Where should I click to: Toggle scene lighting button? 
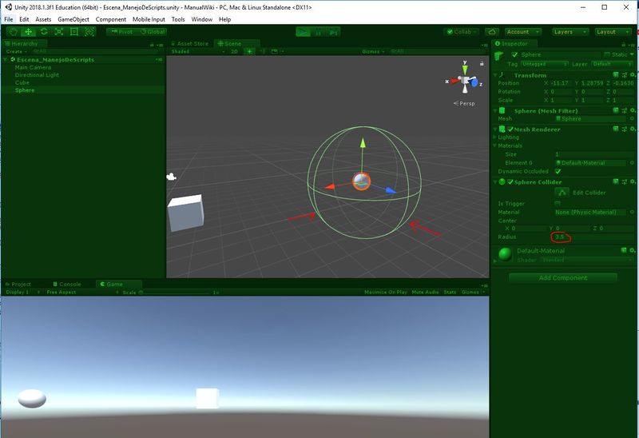(249, 51)
